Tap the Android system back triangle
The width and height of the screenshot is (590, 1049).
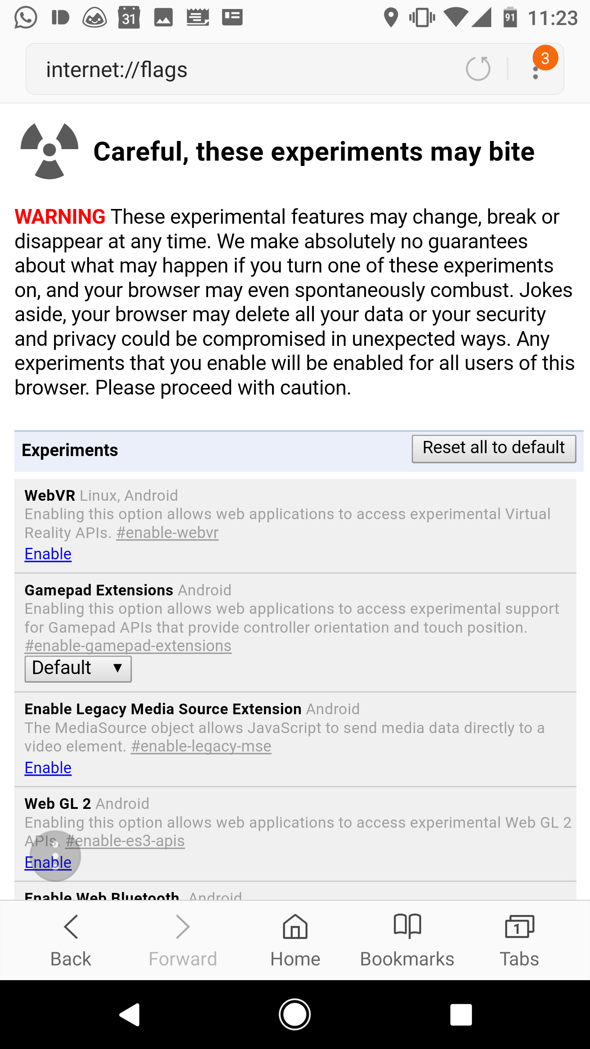coord(130,1015)
